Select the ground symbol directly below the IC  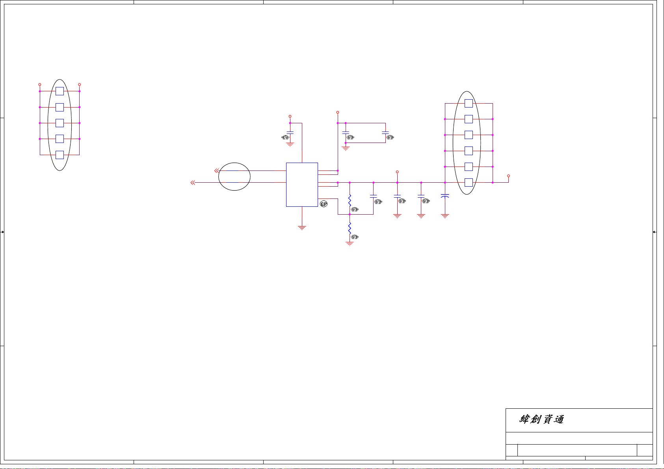pos(302,228)
